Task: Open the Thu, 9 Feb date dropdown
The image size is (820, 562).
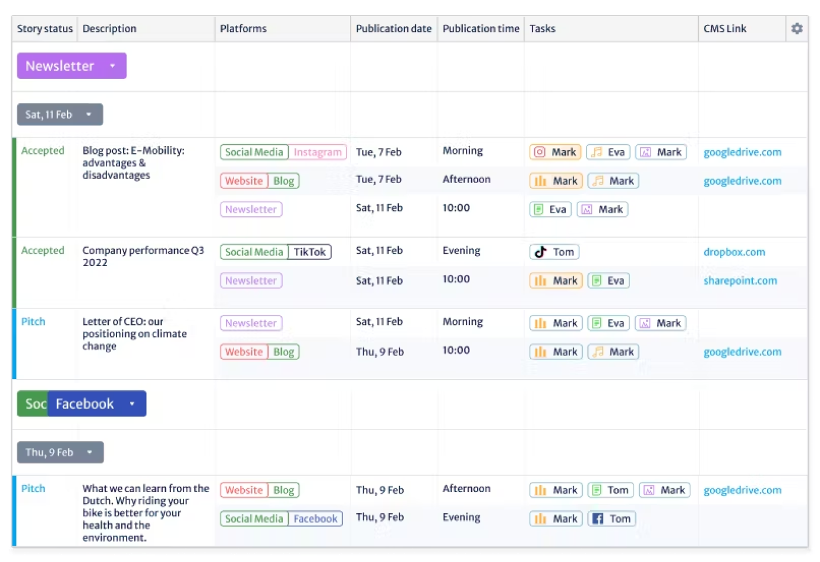Action: [x=90, y=452]
